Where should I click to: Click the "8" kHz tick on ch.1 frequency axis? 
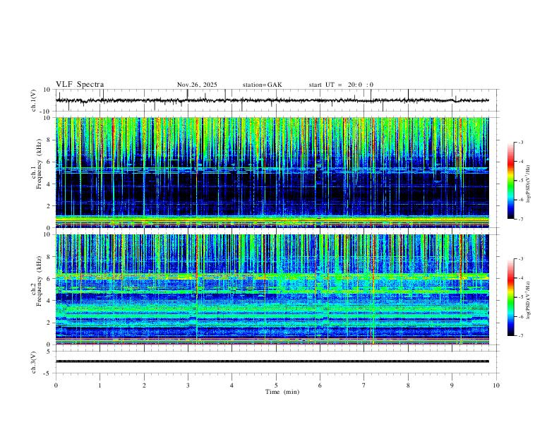49,140
